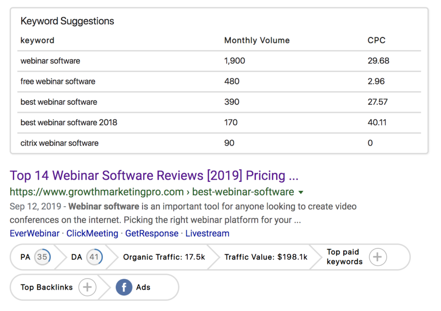Open the EverWebinar sitelink

[x=34, y=233]
